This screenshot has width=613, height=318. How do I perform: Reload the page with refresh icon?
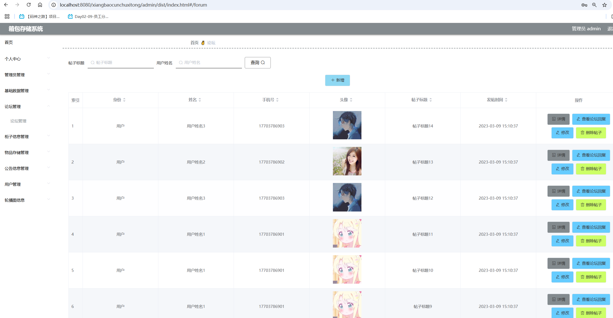click(x=29, y=5)
